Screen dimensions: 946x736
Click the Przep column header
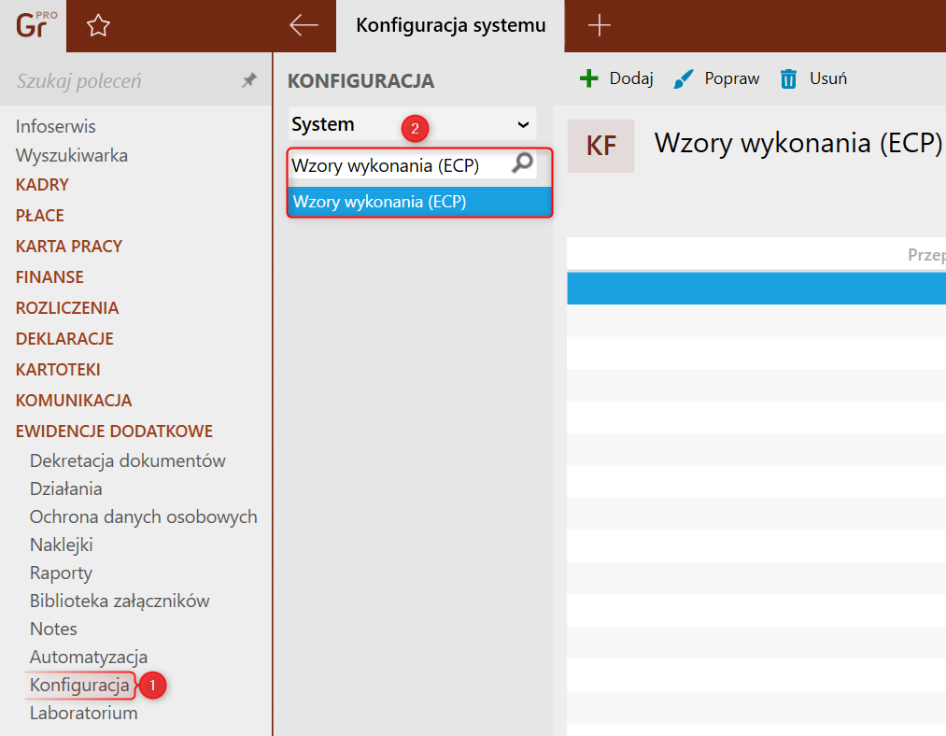926,255
